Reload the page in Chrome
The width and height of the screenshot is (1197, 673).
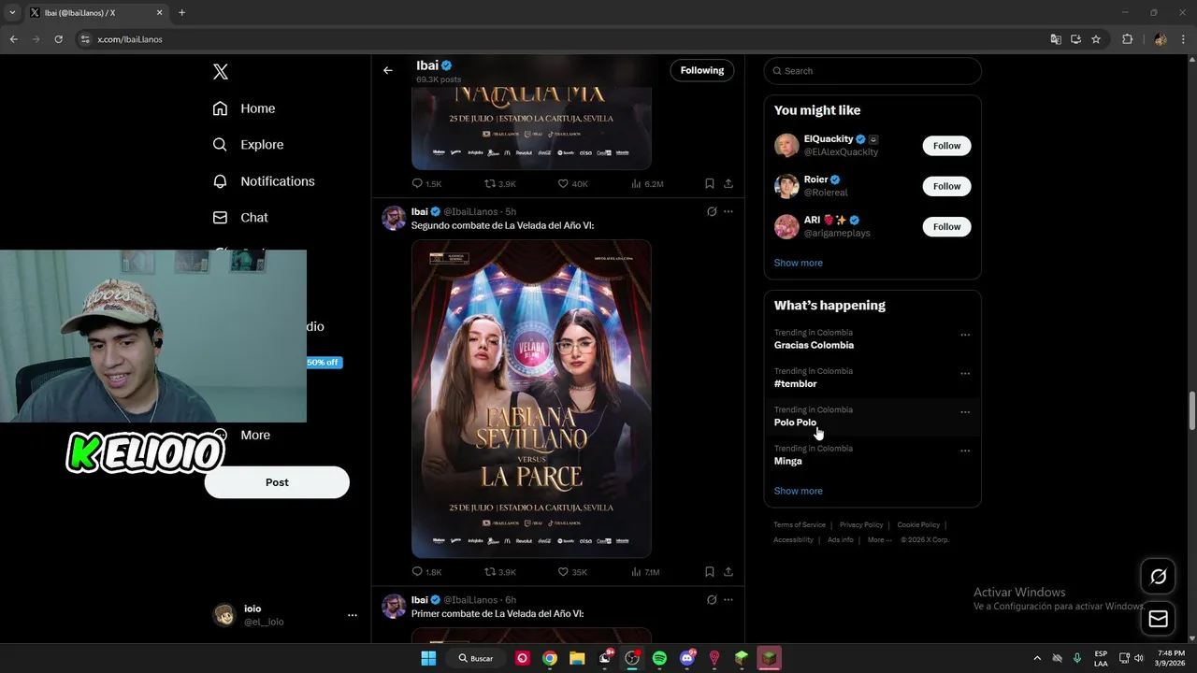point(58,39)
